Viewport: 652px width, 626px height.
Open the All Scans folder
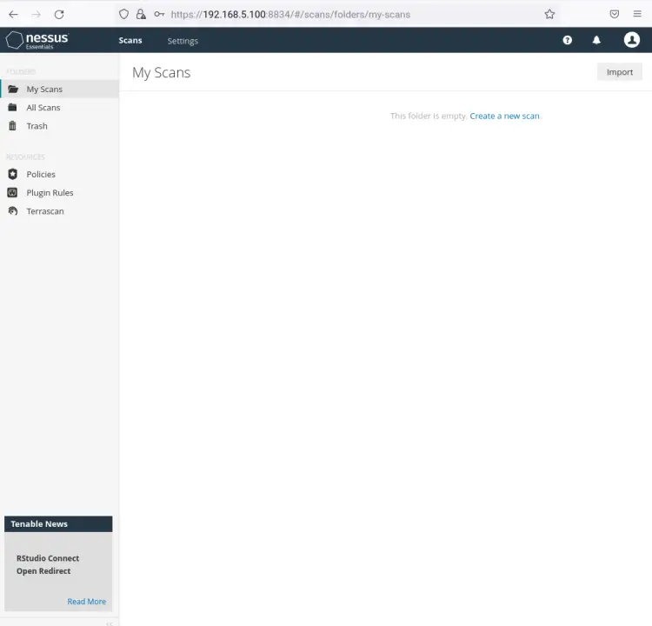(x=43, y=108)
